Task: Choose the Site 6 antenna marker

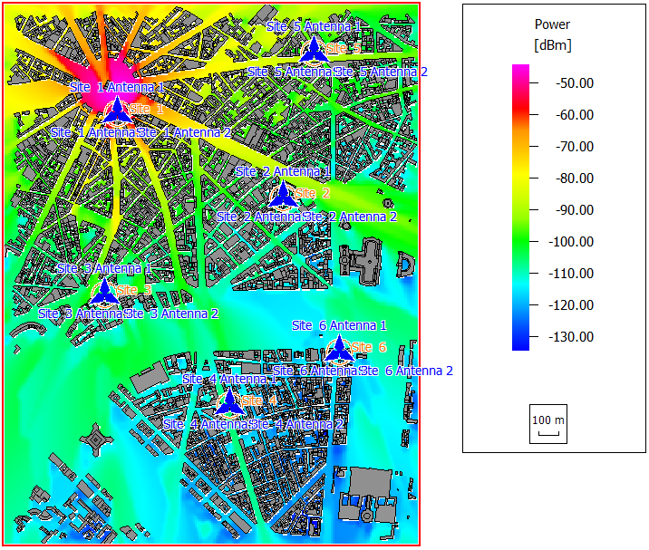Action: pos(339,349)
